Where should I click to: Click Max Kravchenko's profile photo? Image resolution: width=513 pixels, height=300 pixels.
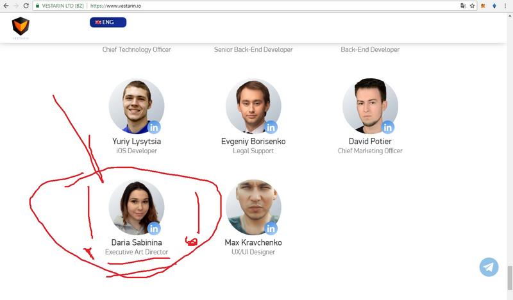pyautogui.click(x=253, y=207)
